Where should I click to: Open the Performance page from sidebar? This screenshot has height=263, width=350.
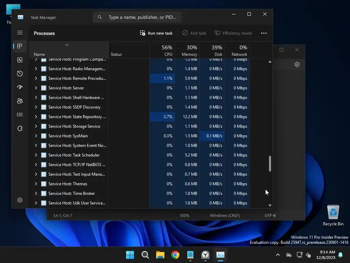pos(20,60)
